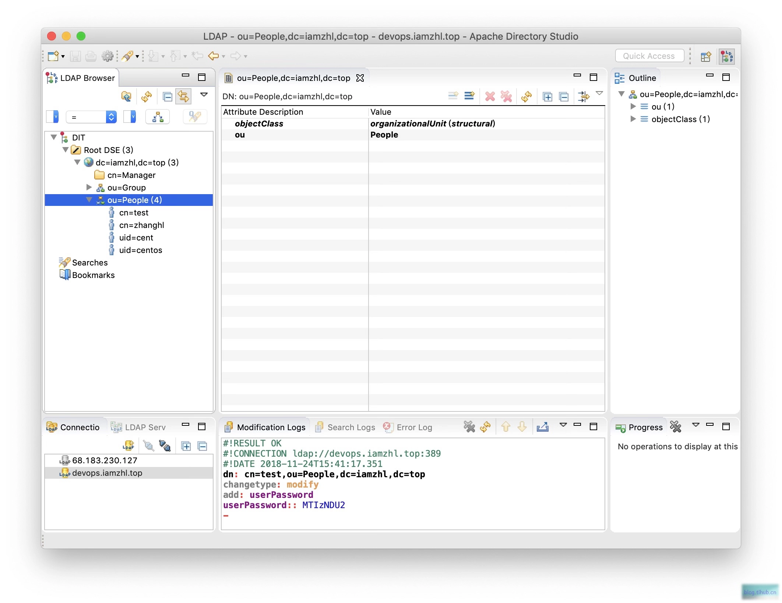Viewport: 782px width, 603px height.
Task: Open entry editor view menu triangle
Action: pos(599,93)
